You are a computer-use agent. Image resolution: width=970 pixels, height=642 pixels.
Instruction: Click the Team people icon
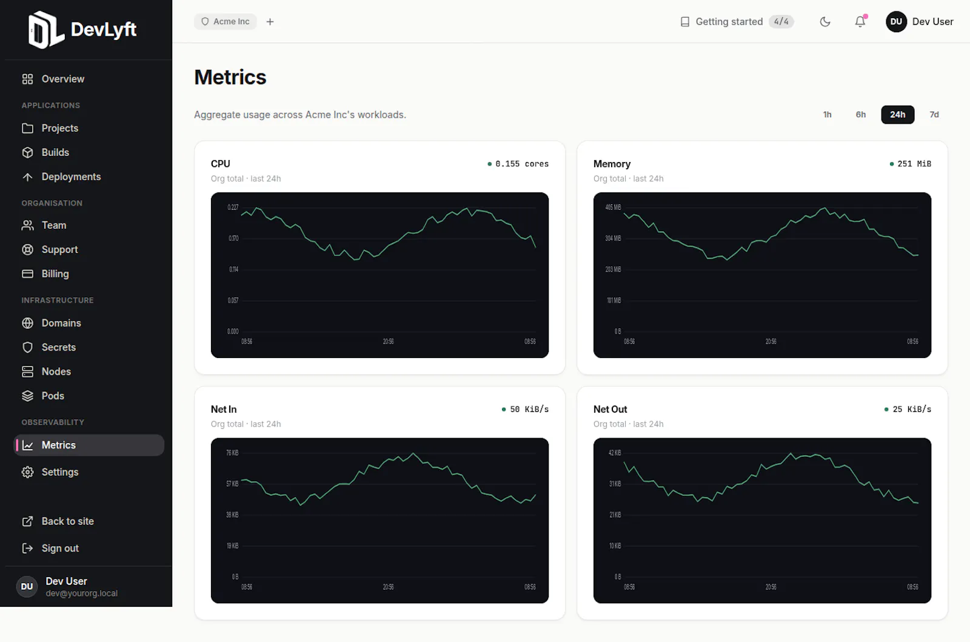(x=27, y=225)
